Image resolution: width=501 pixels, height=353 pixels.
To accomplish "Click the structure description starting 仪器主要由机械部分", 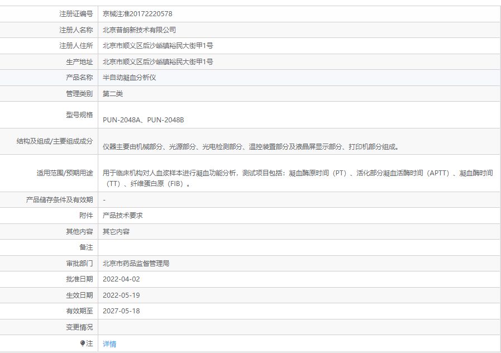I will pos(251,147).
